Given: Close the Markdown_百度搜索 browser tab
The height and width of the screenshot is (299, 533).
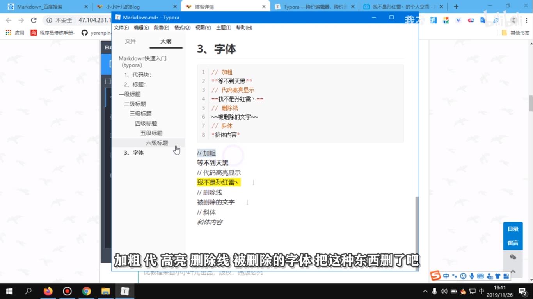Looking at the screenshot, I should pyautogui.click(x=86, y=7).
